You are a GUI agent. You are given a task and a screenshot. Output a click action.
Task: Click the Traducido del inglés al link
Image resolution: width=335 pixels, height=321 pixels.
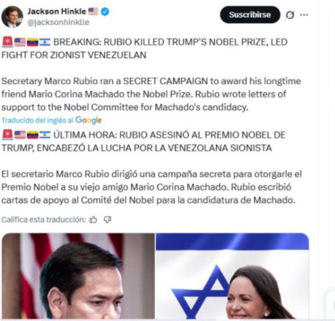tap(37, 120)
